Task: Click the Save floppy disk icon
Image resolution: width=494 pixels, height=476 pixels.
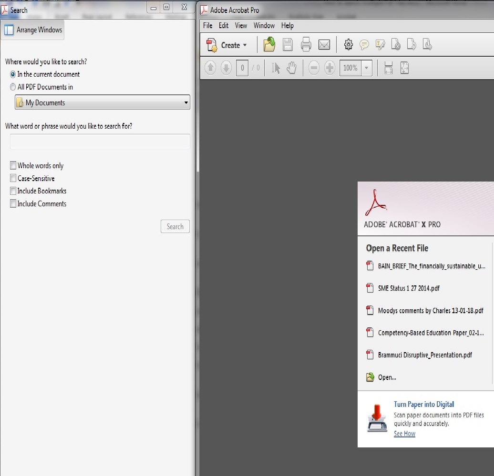Action: tap(288, 45)
